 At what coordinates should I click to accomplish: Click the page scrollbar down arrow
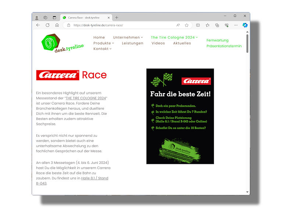[247, 192]
